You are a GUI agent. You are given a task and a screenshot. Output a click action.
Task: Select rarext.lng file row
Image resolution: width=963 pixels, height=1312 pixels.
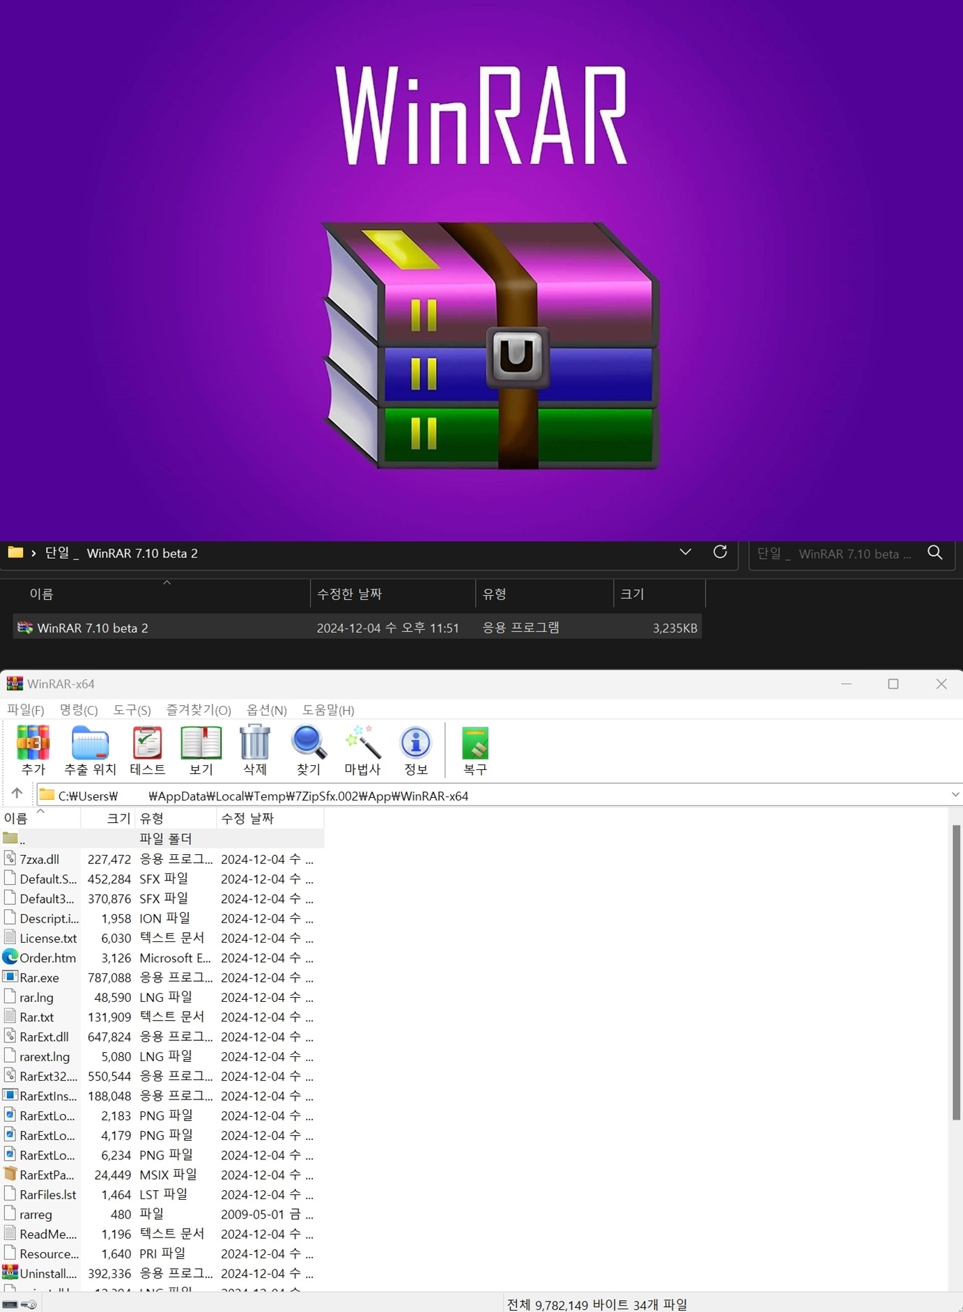pyautogui.click(x=162, y=1056)
